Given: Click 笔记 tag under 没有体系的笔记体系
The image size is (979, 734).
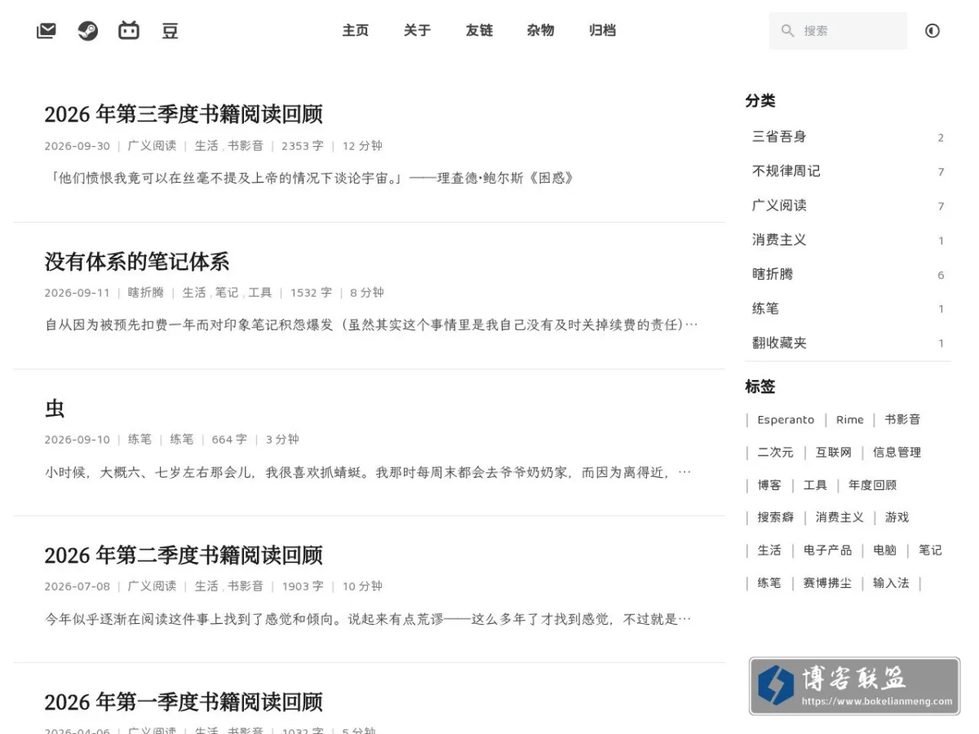Looking at the screenshot, I should (x=227, y=293).
